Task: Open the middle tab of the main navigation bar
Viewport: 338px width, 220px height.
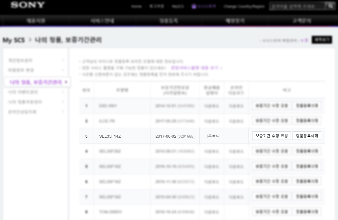Action: 169,21
